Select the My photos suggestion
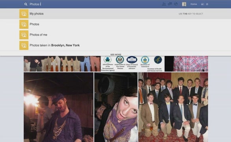Screen dimensions: 231x142 pyautogui.click(x=115, y=14)
